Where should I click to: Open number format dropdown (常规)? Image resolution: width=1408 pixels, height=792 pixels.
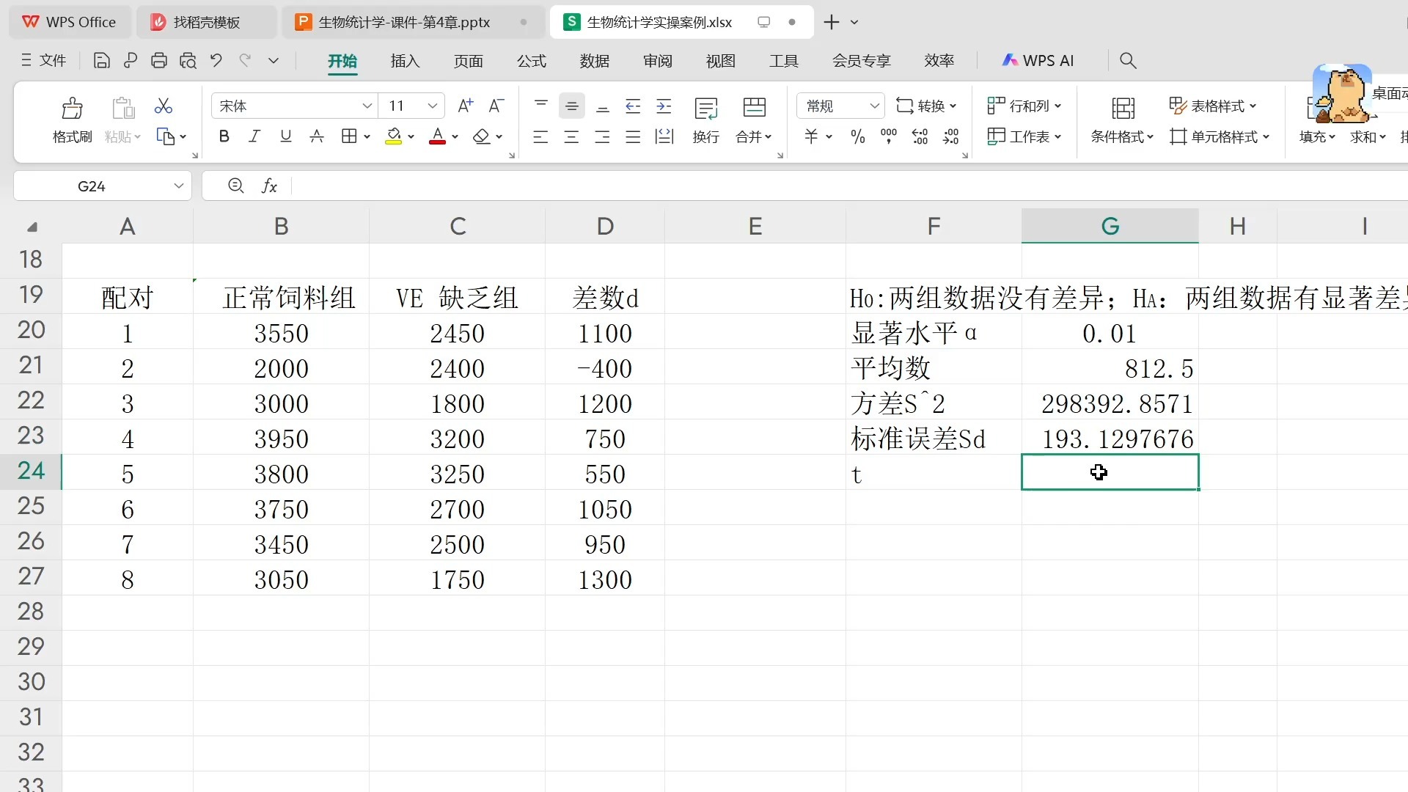coord(874,106)
